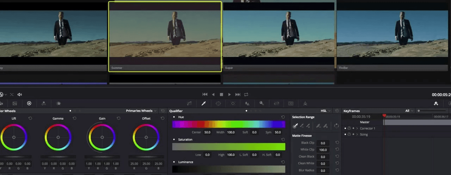Expand the Corrector 1 keyframe row
Viewport: 451px width, 175px height.
click(x=357, y=128)
